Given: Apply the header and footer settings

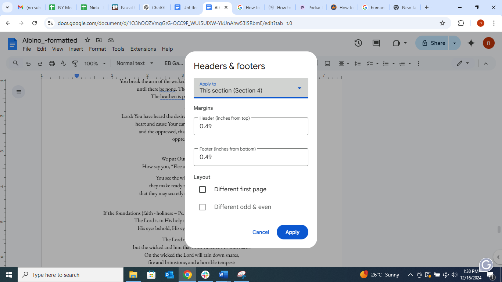Looking at the screenshot, I should (292, 232).
